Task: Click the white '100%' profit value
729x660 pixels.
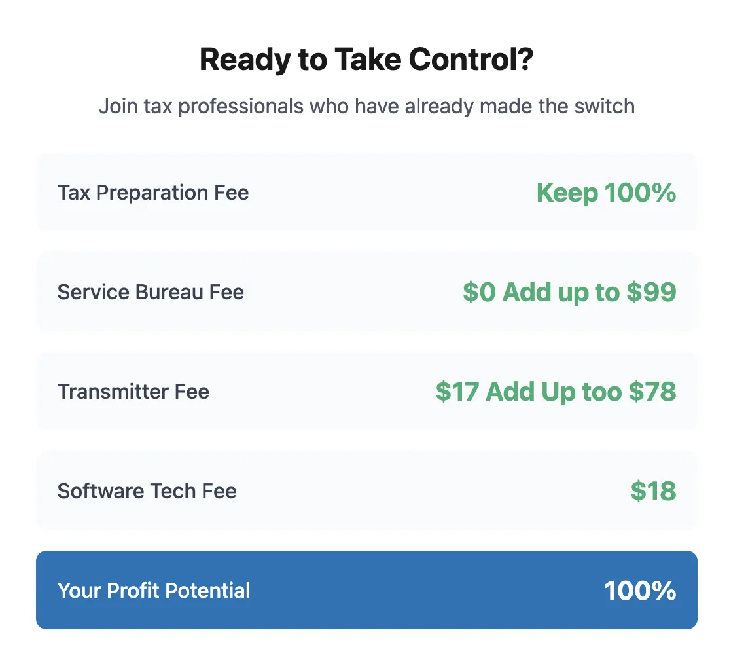Action: pos(640,591)
